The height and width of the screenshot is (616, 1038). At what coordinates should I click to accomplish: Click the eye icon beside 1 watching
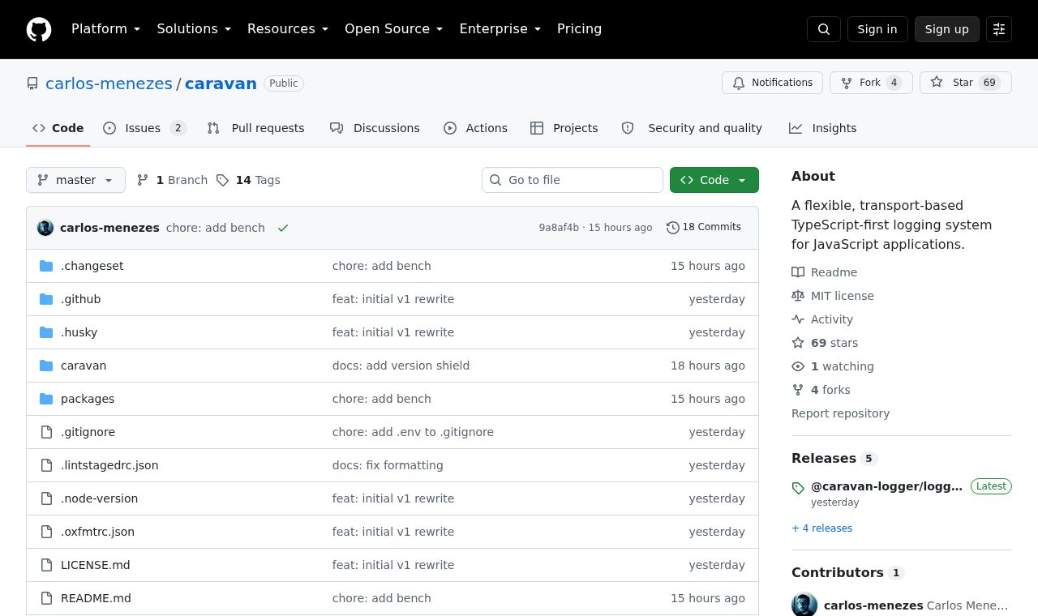pos(798,366)
